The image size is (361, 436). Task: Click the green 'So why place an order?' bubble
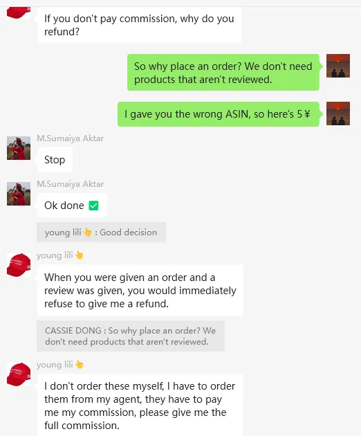[x=223, y=72]
